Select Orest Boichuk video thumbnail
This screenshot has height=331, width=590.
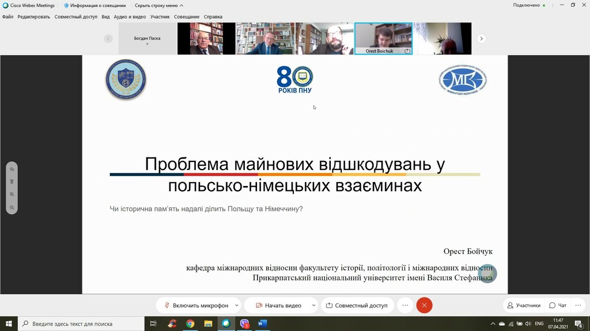click(383, 39)
